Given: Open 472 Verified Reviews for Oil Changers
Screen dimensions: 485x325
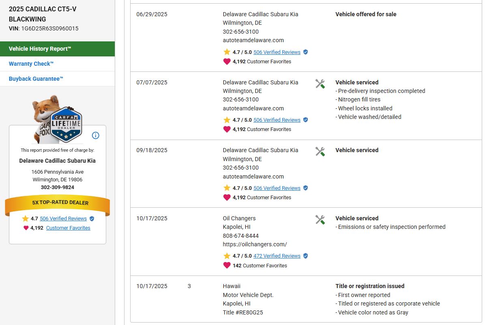Looking at the screenshot, I should tap(277, 256).
